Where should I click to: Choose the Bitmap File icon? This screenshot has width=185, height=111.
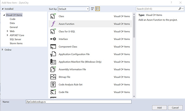(53, 77)
